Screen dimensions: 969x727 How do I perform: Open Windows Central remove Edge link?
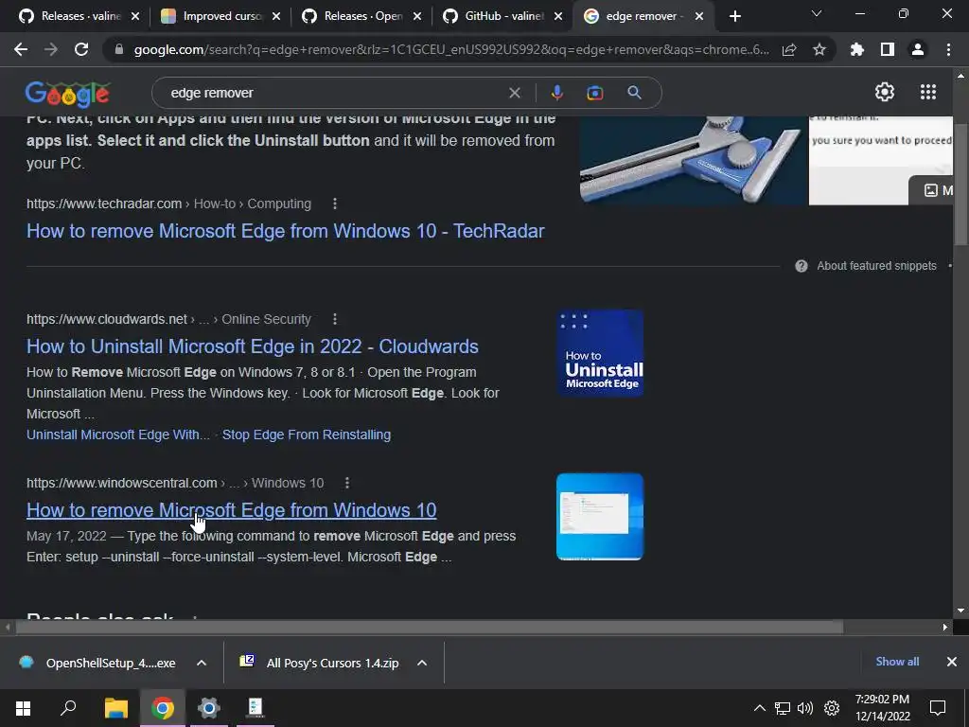[x=231, y=510]
